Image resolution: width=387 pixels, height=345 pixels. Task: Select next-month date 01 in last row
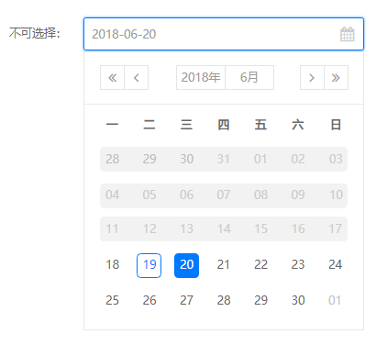pyautogui.click(x=335, y=300)
